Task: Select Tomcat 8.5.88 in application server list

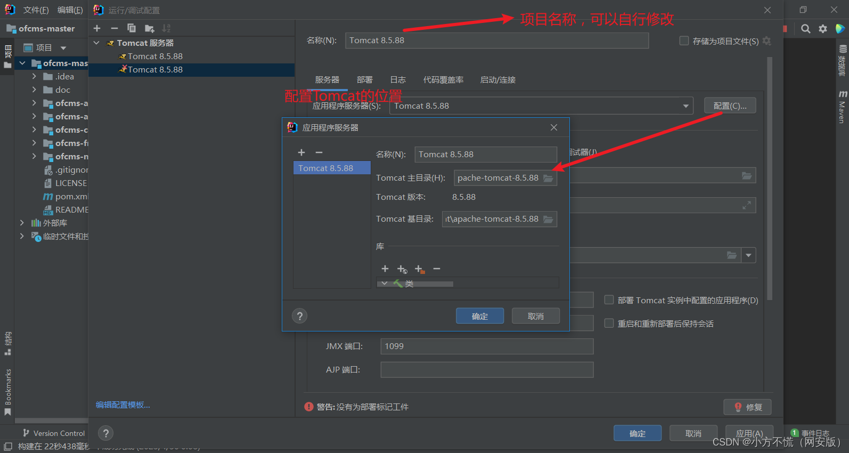Action: [331, 168]
